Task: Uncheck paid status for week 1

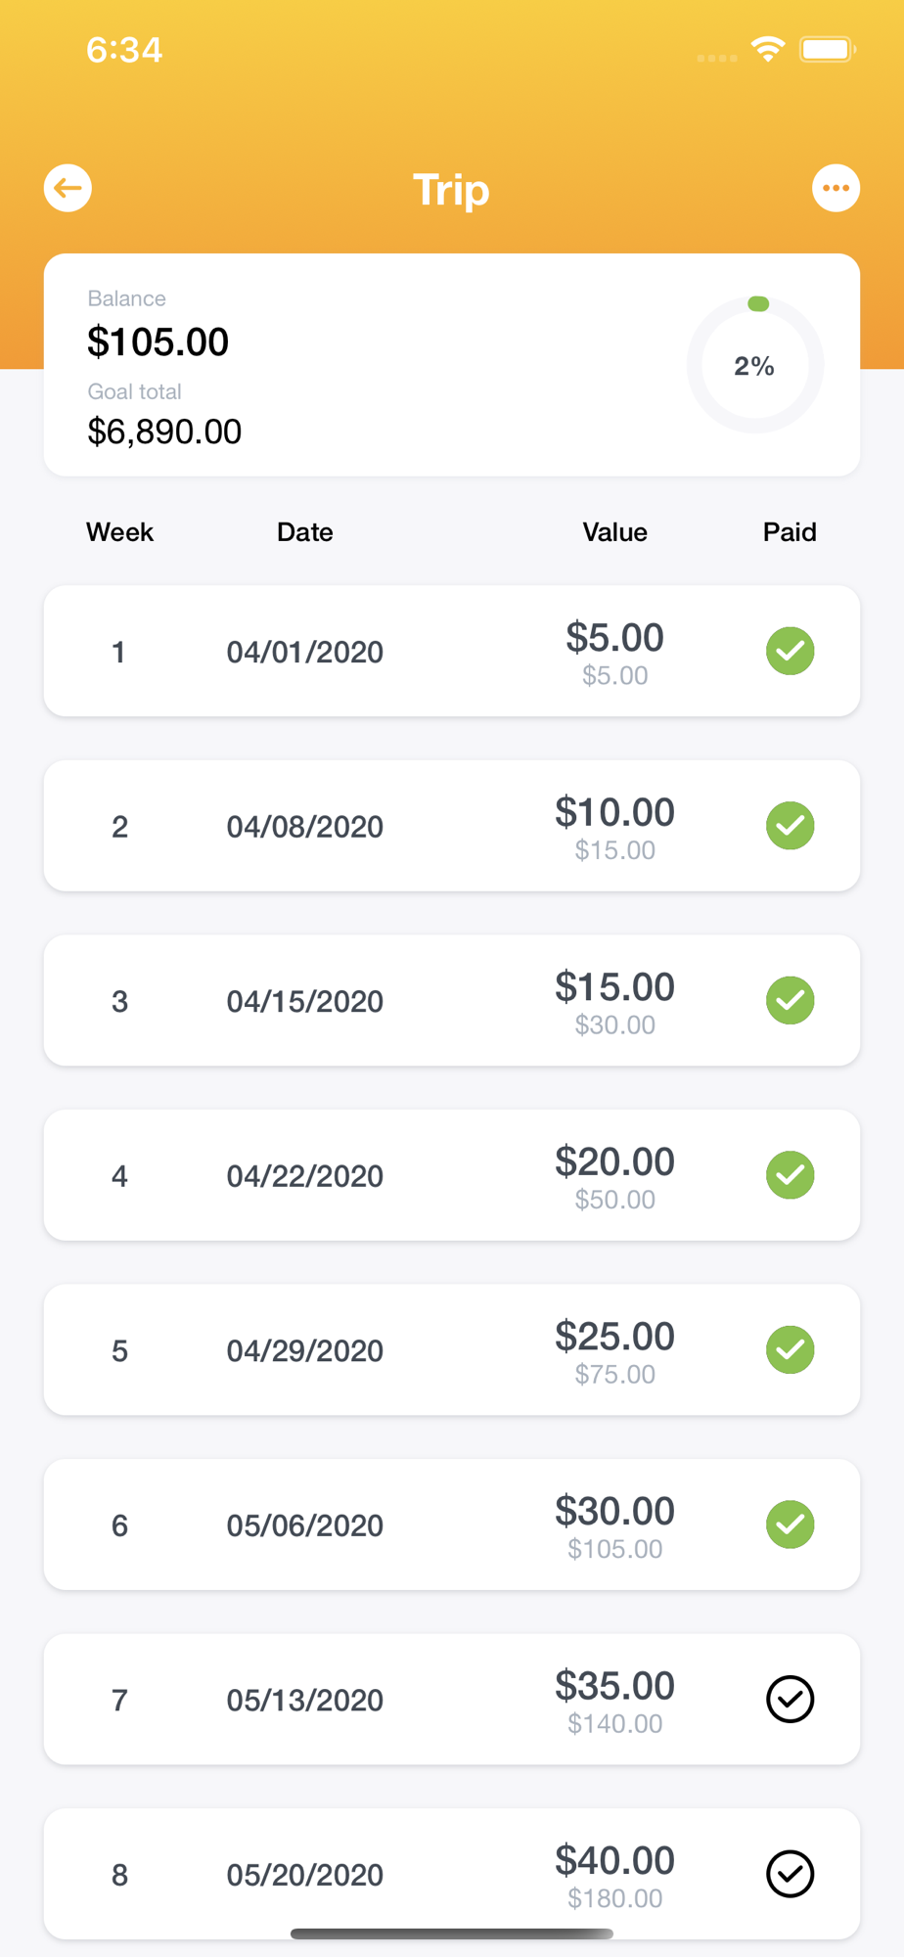Action: tap(790, 651)
